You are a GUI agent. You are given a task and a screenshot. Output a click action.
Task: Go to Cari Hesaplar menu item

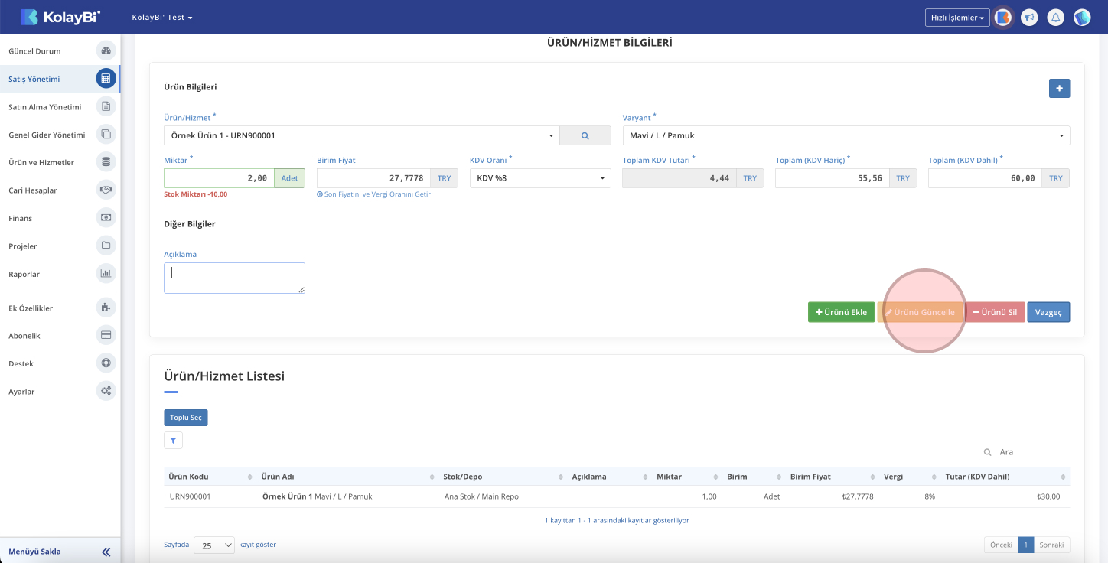point(33,190)
